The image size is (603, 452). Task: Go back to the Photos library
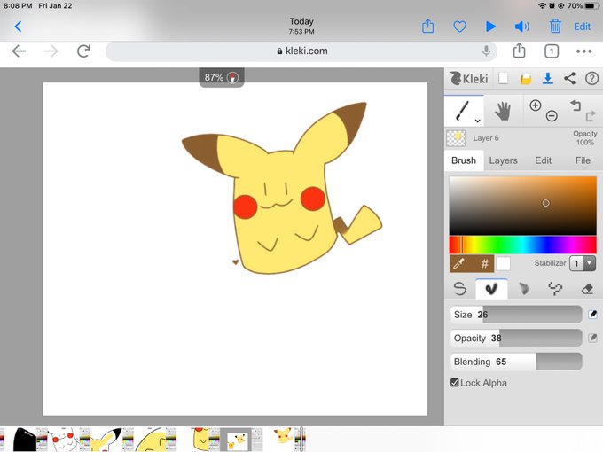[18, 27]
